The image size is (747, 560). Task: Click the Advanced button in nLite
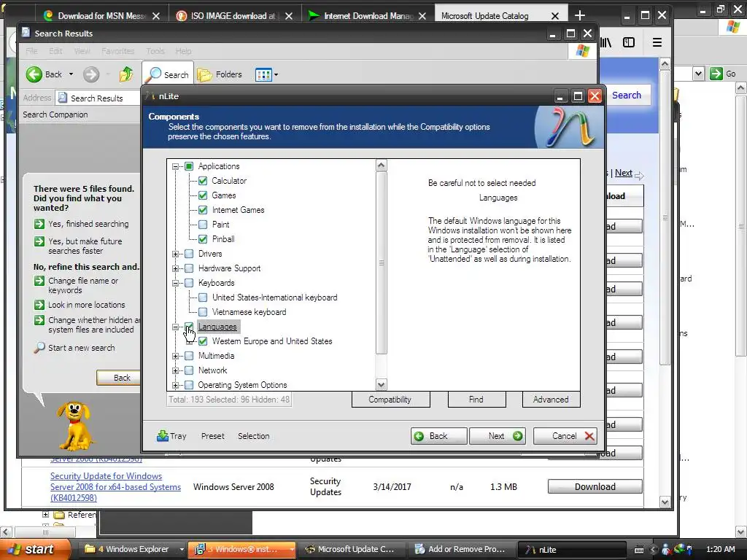(x=551, y=400)
